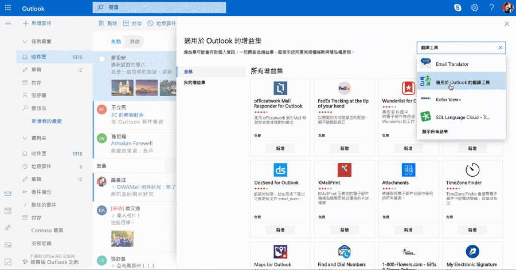The width and height of the screenshot is (516, 270).
Task: Open the email from 王立民
Action: (135, 114)
